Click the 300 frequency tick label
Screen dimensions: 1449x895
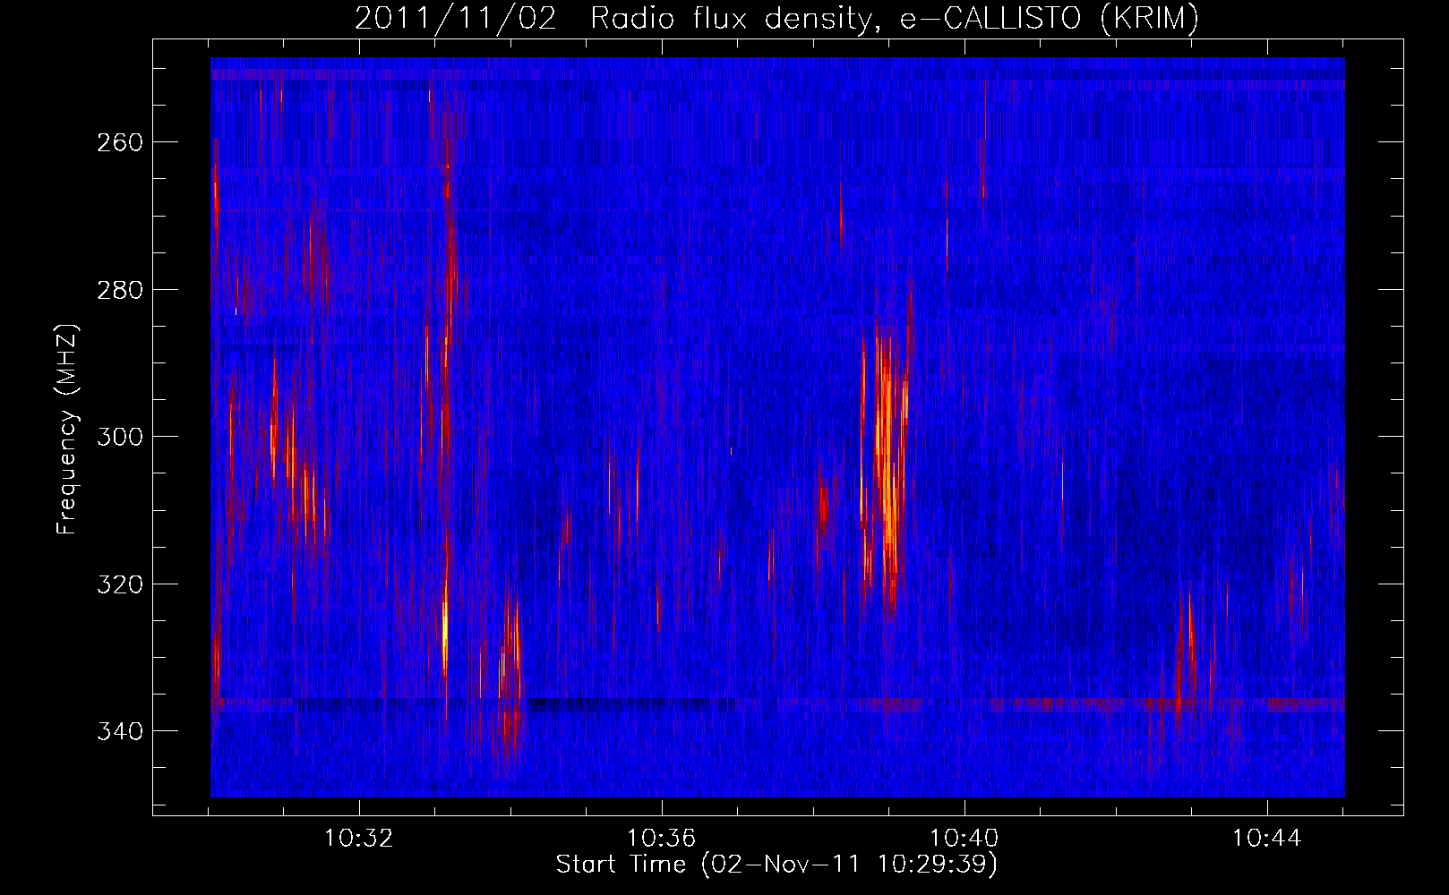tap(119, 437)
